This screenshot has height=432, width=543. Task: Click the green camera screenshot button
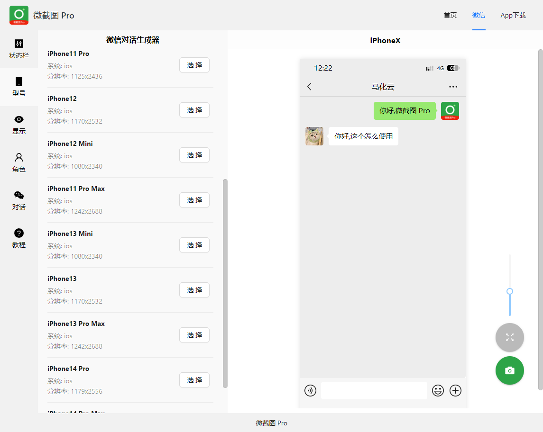(510, 370)
